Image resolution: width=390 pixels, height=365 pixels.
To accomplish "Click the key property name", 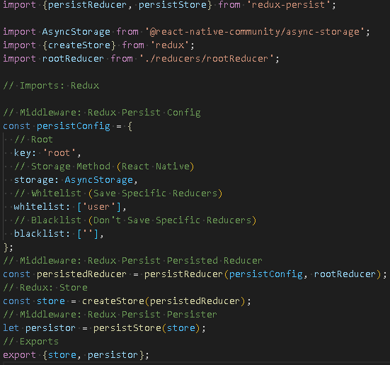I will pos(23,153).
